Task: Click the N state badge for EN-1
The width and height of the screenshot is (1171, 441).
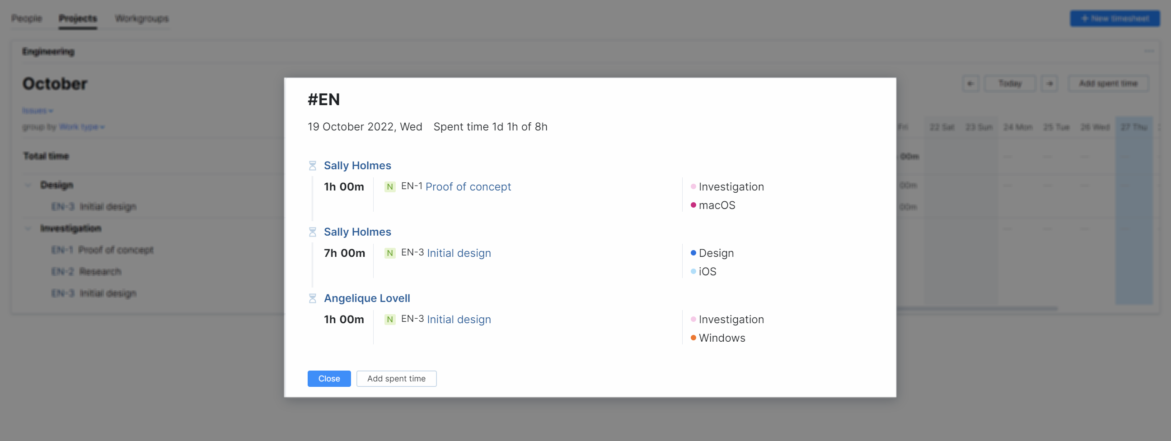Action: (x=389, y=187)
